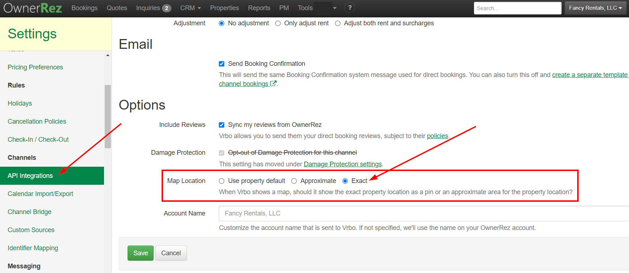Select the Approximate map location option
This screenshot has height=273, width=629.
[294, 181]
